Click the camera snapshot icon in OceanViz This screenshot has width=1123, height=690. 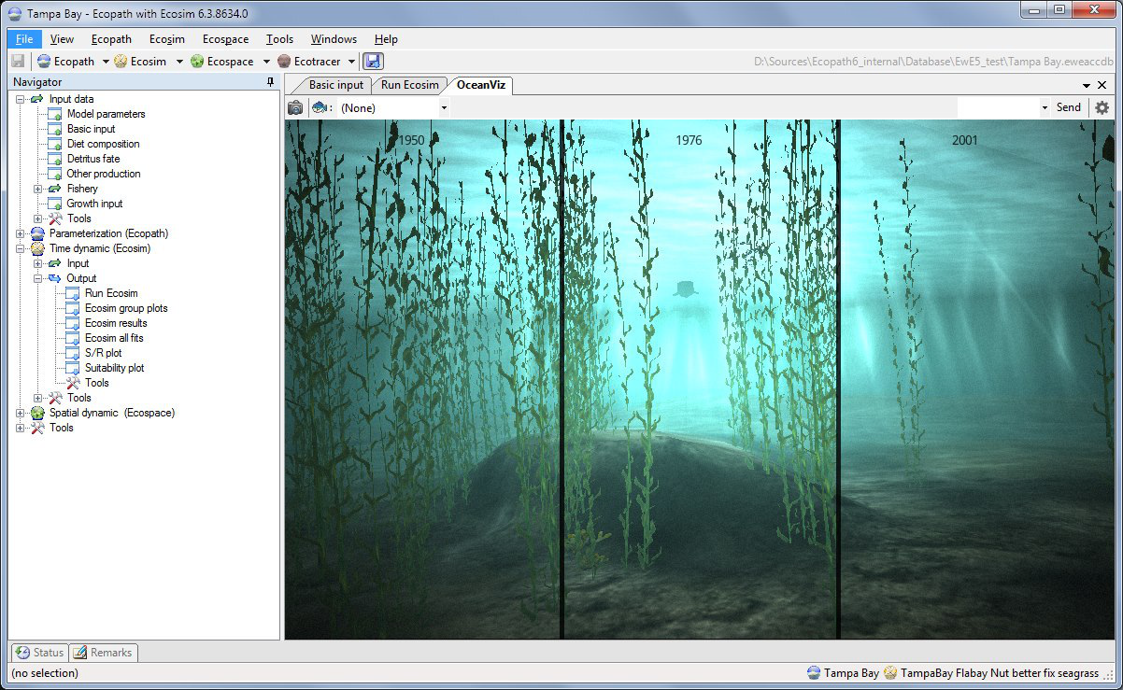click(x=295, y=107)
